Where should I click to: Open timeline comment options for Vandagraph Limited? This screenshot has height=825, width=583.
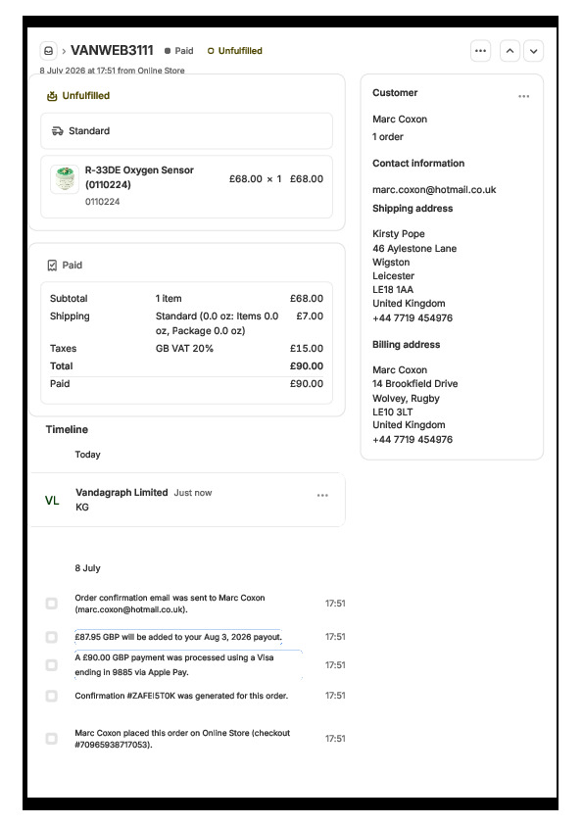(x=322, y=495)
